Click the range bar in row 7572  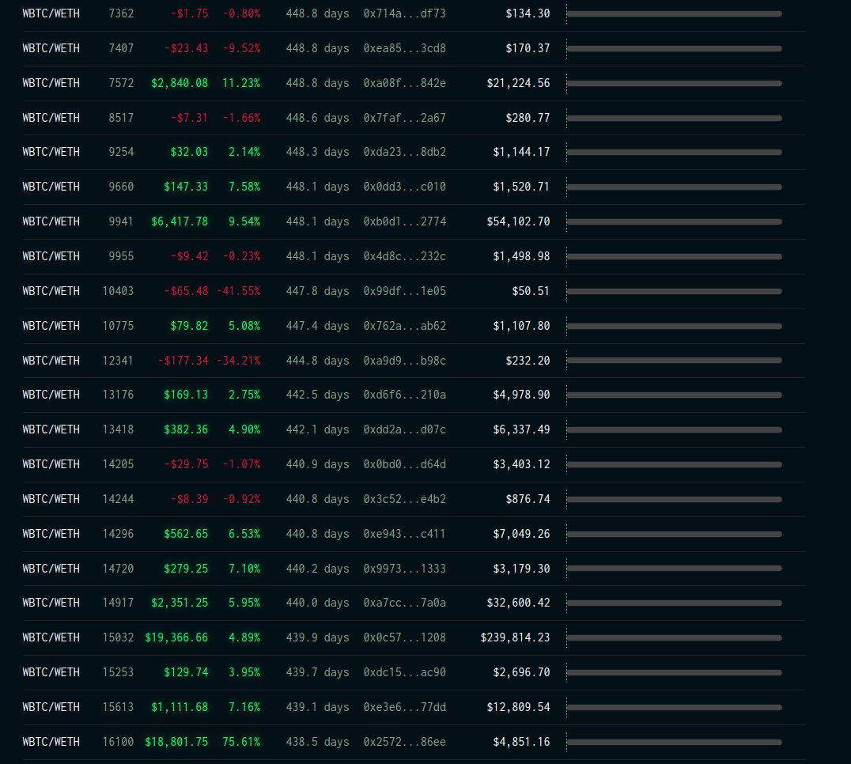click(674, 84)
